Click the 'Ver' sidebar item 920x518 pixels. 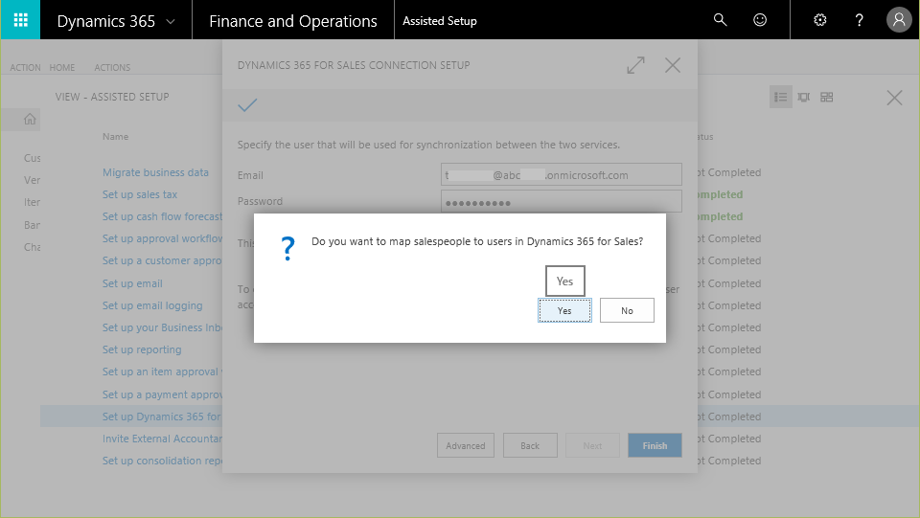[x=33, y=180]
